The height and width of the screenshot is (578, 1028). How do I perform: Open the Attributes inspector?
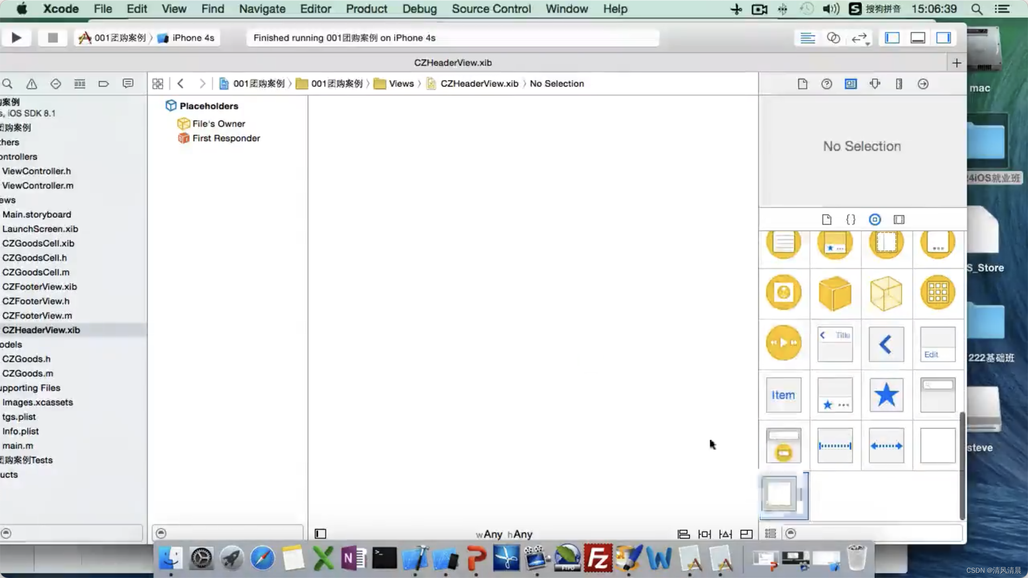coord(875,84)
